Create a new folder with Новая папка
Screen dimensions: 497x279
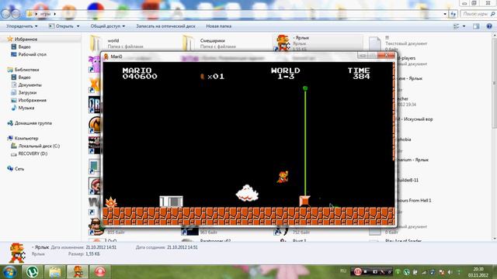pyautogui.click(x=218, y=26)
